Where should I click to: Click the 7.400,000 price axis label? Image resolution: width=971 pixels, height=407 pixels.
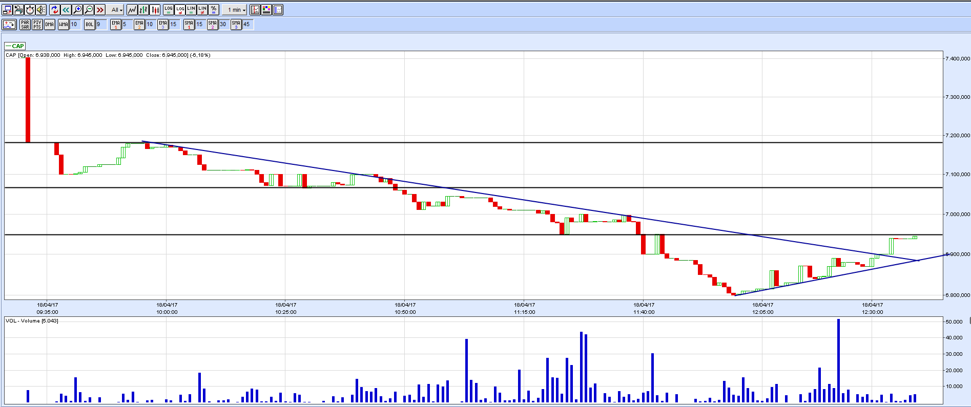coord(958,58)
